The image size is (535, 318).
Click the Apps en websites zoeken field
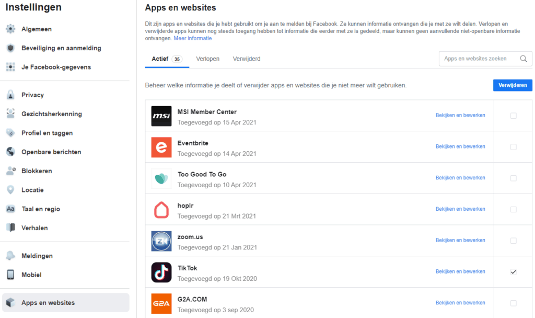[x=485, y=59]
